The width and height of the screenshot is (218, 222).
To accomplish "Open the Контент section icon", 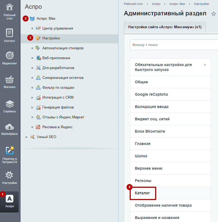I will (x=10, y=33).
